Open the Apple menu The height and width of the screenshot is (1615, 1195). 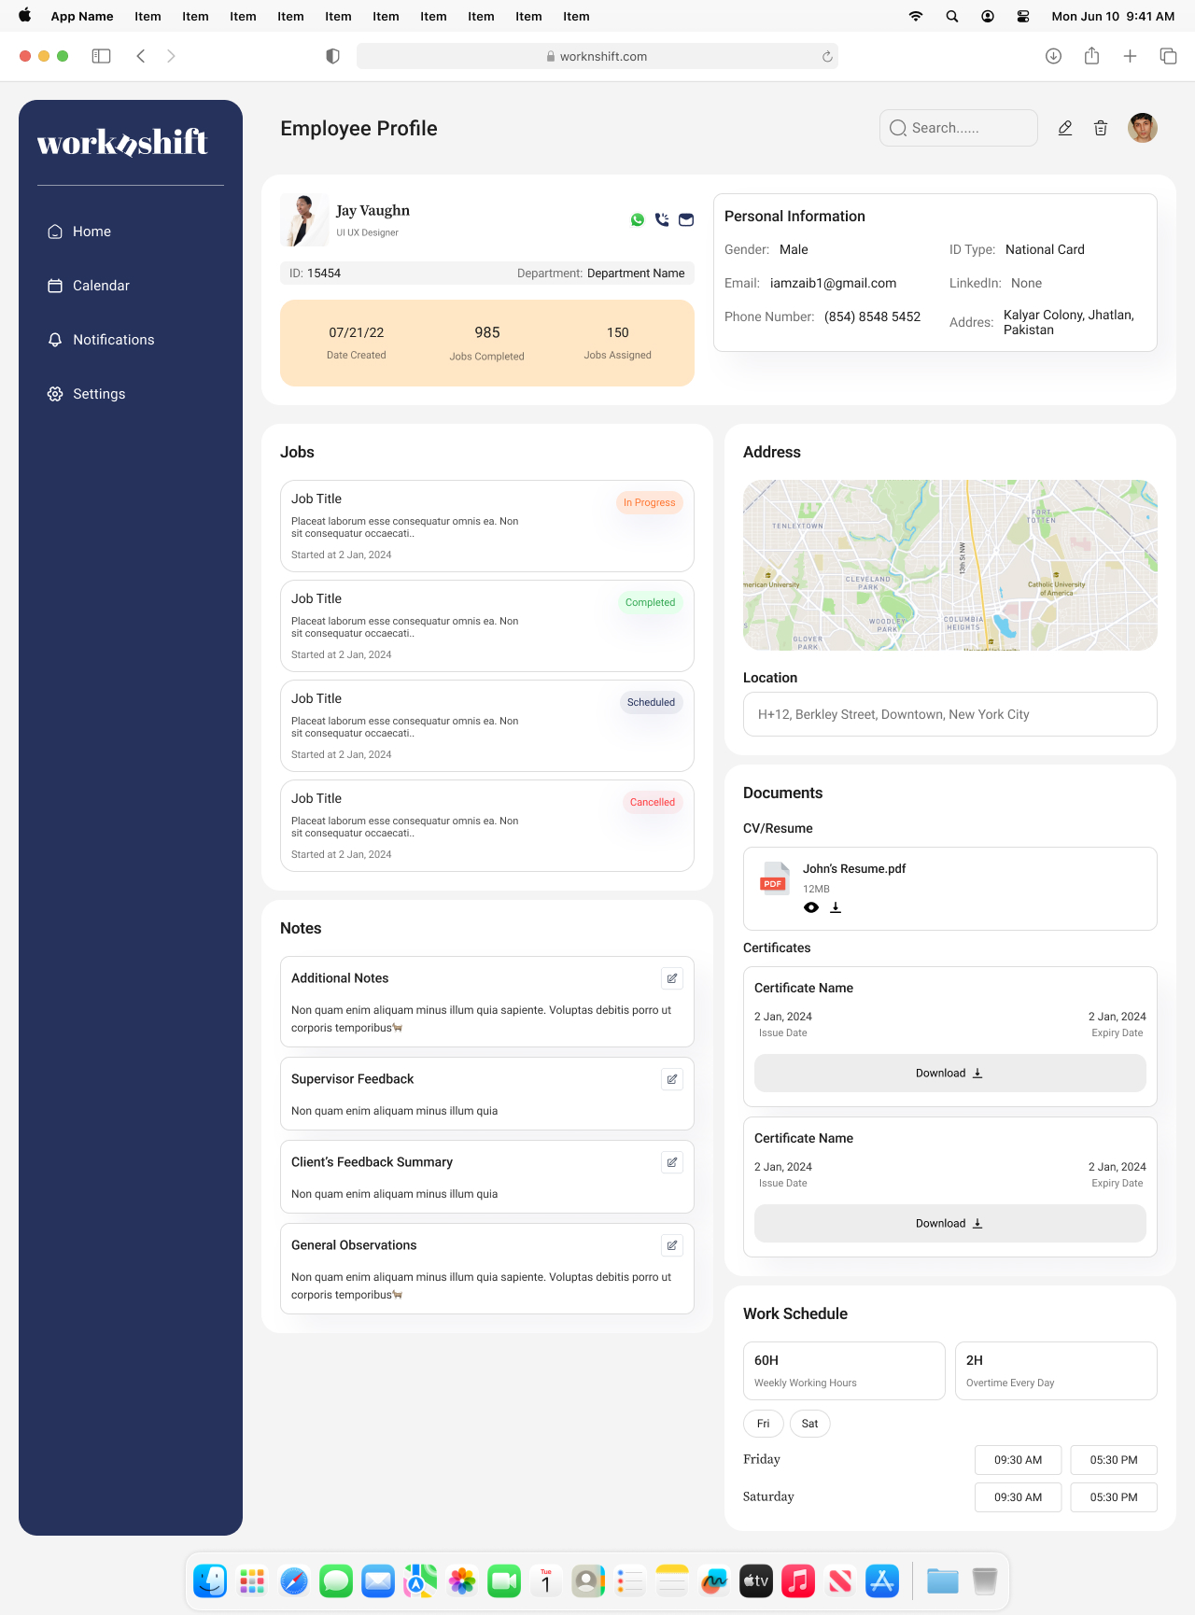(x=25, y=16)
